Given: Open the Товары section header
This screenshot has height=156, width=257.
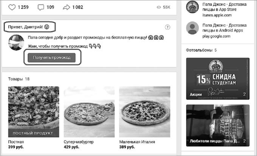Looking at the screenshot, I should click(19, 79).
